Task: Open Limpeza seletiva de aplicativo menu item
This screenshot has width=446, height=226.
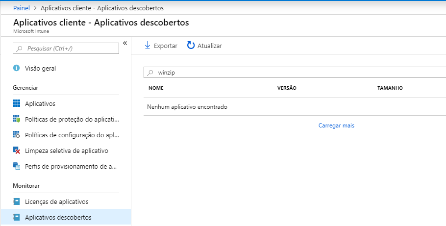Action: click(66, 151)
